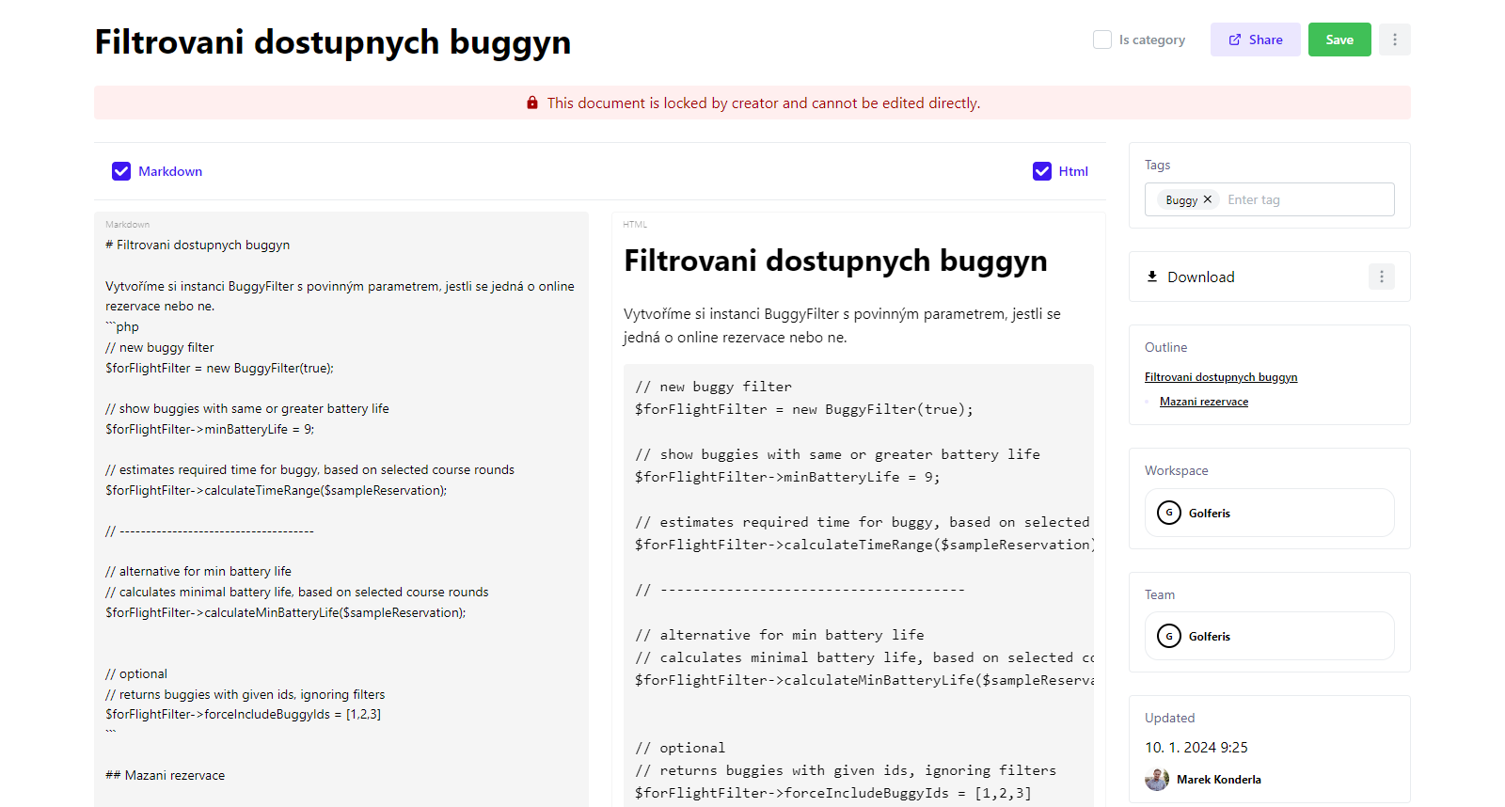Go to Mazani rezervace outline link

coord(1203,402)
